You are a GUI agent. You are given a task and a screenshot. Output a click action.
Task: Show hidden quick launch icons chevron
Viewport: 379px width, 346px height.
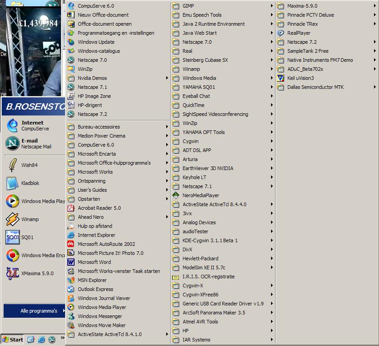point(63,337)
